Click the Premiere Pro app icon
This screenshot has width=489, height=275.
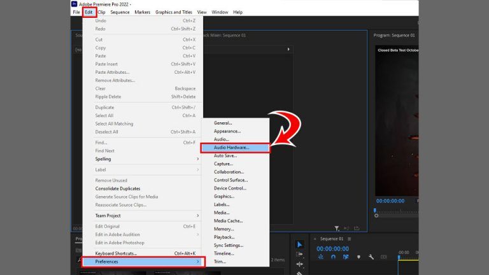coord(74,4)
